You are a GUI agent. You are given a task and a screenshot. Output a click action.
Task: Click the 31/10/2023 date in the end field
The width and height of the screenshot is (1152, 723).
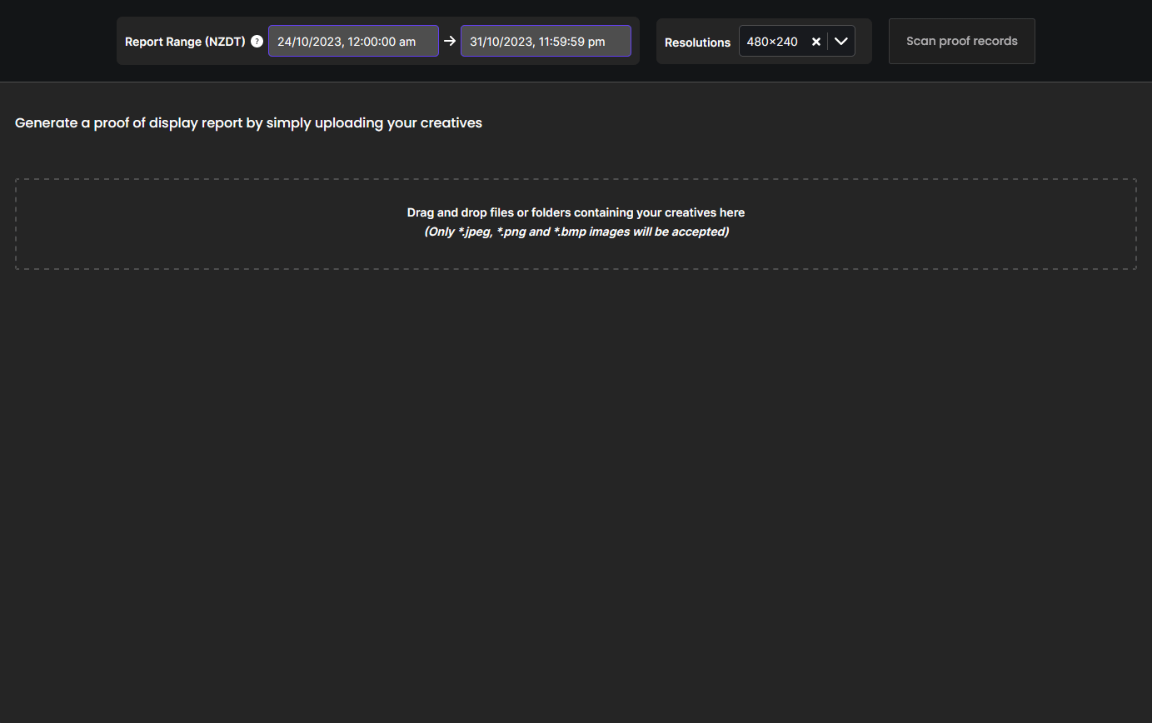click(x=501, y=42)
